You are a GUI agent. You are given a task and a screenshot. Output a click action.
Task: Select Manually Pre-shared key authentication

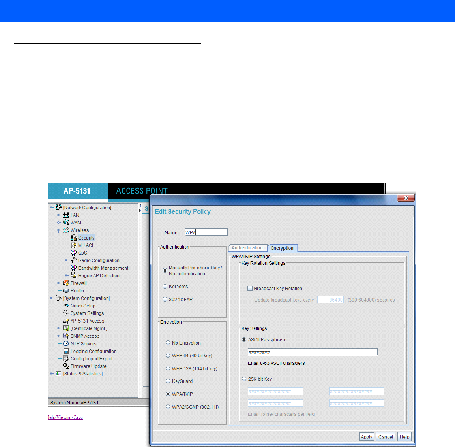165,270
